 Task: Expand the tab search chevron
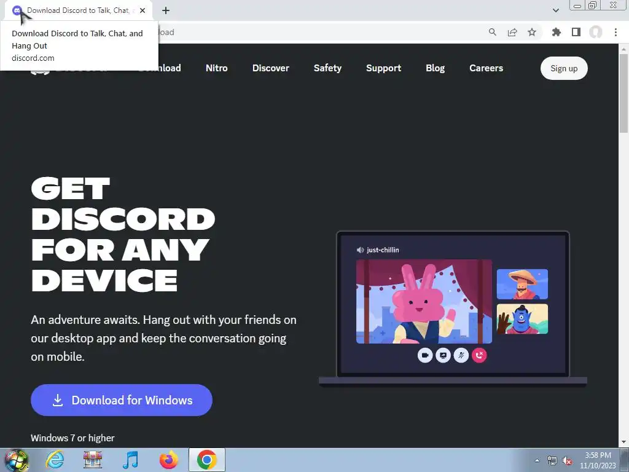(555, 10)
